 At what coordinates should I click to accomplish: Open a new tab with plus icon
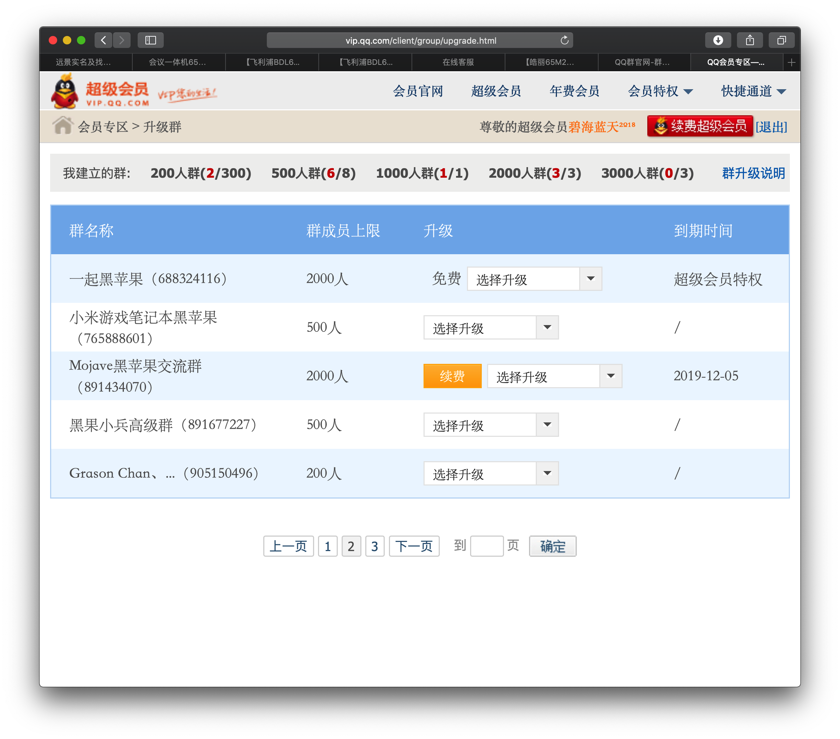click(792, 62)
